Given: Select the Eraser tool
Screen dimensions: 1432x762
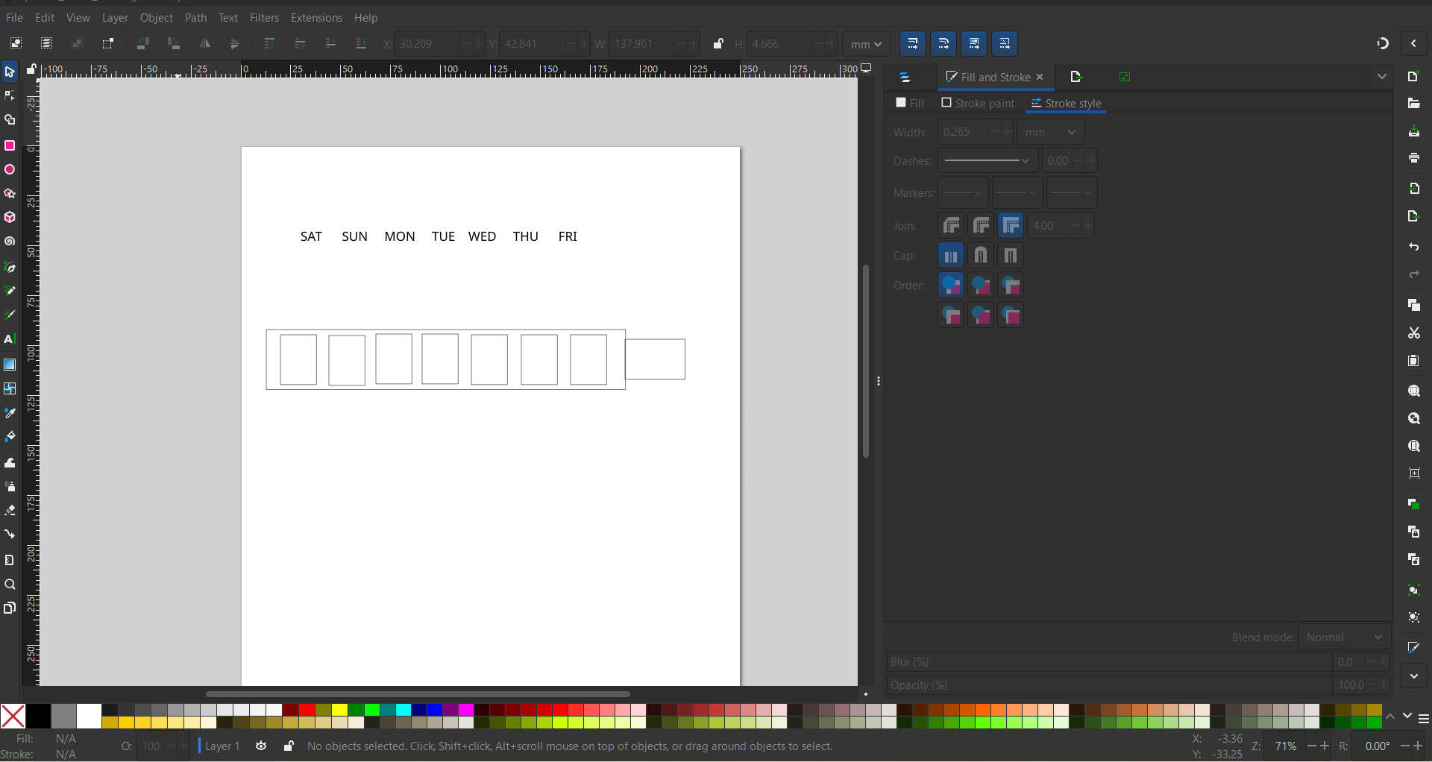Looking at the screenshot, I should click(x=10, y=511).
